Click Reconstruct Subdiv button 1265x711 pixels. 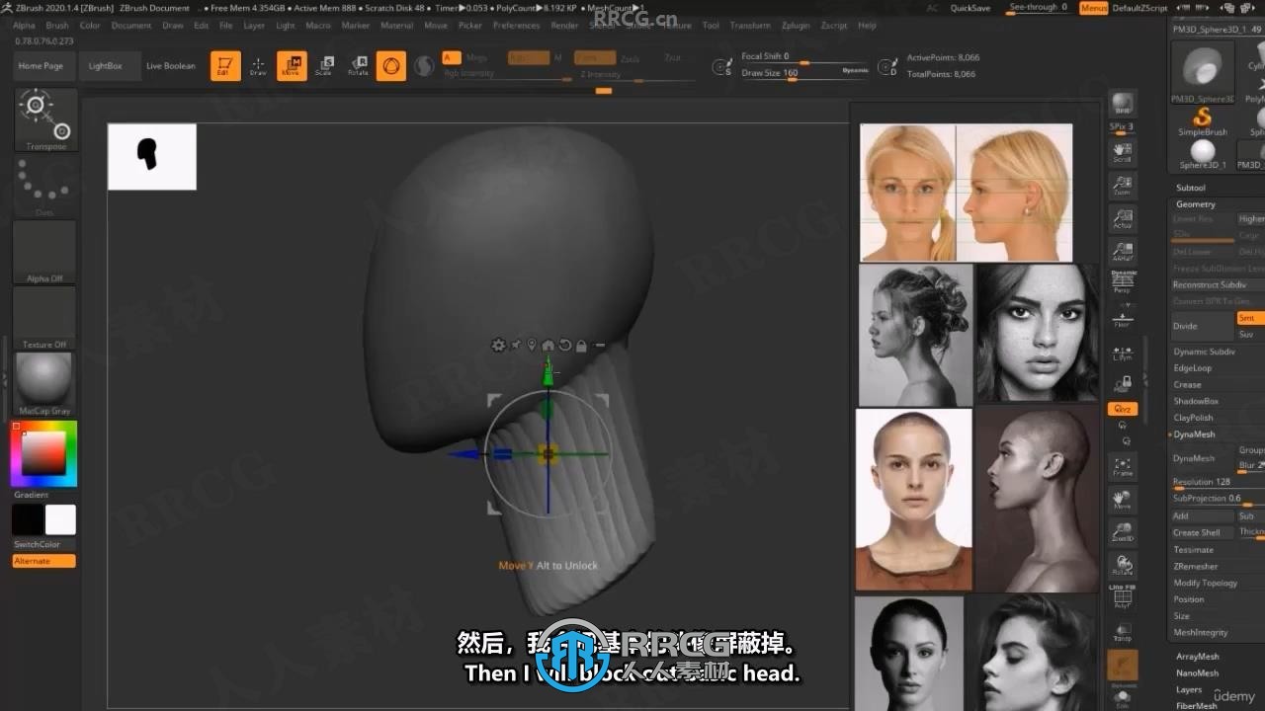(x=1218, y=285)
